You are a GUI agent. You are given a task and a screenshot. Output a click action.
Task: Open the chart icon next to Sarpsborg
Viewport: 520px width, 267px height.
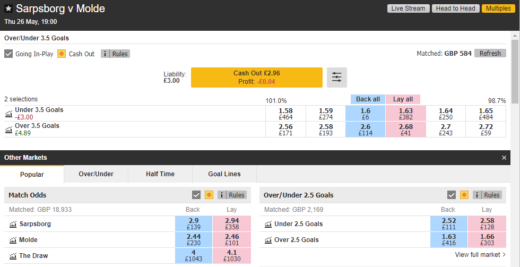point(13,224)
